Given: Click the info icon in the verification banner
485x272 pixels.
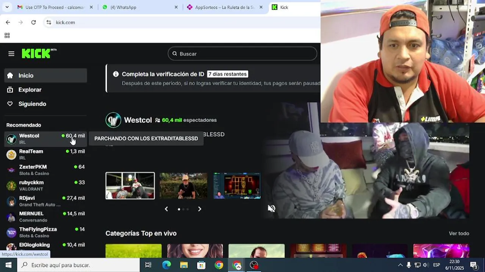Looking at the screenshot, I should coord(116,74).
